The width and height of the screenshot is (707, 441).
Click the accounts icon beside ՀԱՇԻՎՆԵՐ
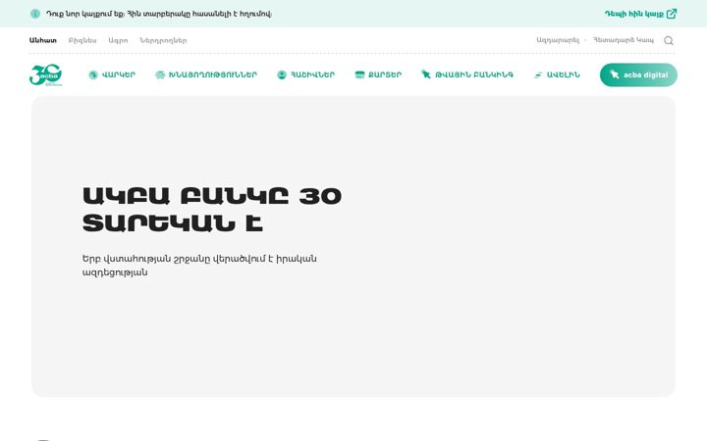coord(282,74)
